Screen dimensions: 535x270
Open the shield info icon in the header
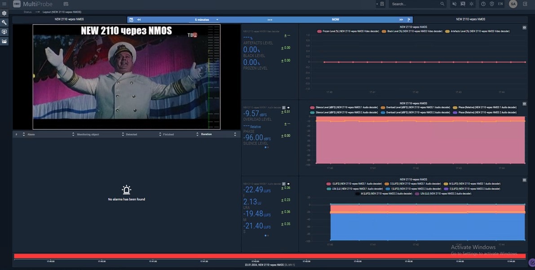[x=492, y=4]
